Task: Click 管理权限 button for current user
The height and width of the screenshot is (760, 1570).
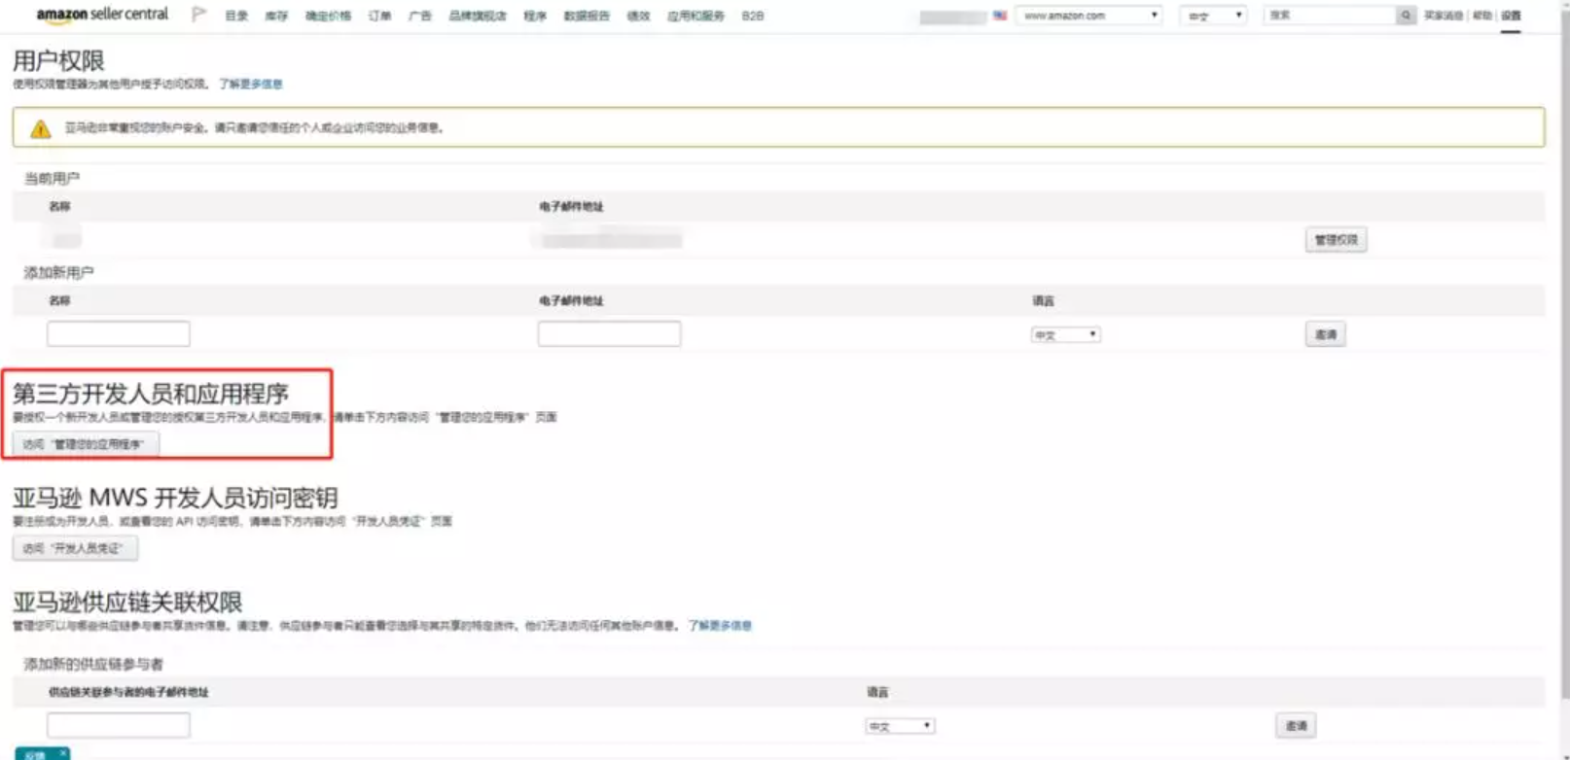Action: [x=1336, y=240]
